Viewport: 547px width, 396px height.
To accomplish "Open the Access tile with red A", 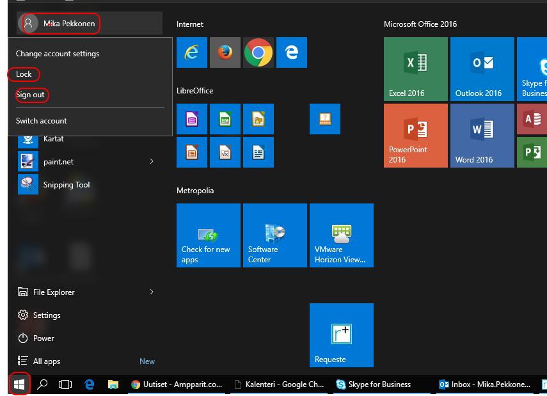I will click(x=532, y=119).
